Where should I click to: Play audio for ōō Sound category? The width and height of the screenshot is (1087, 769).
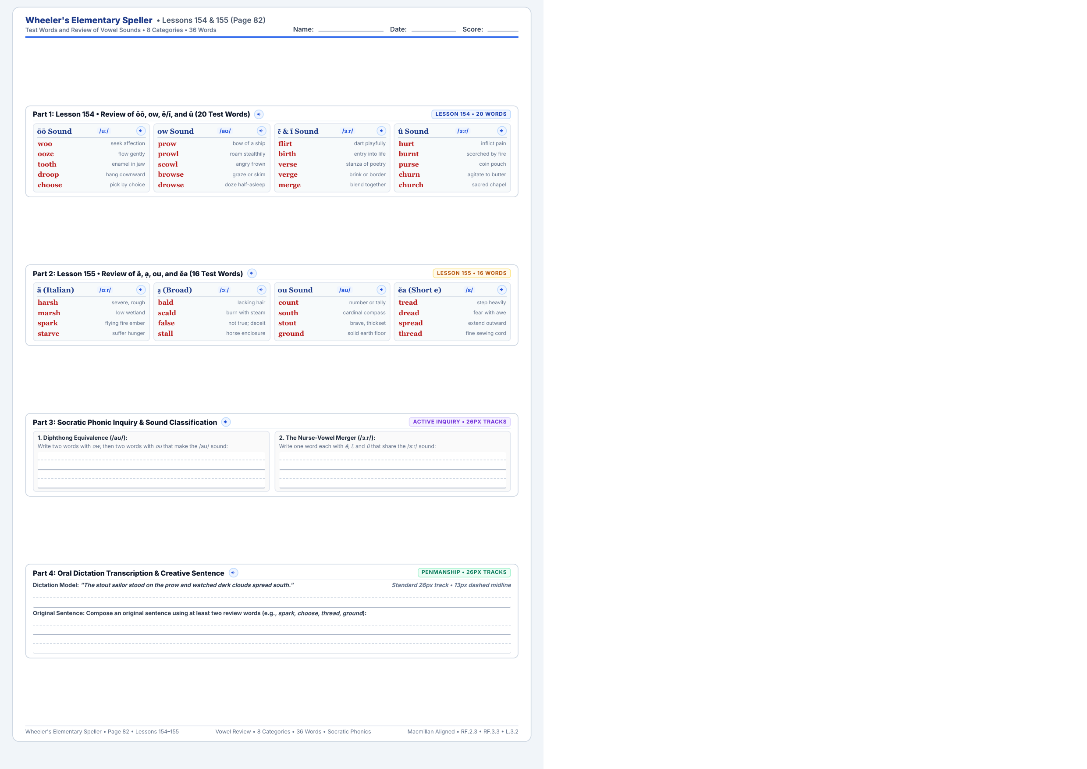pos(141,131)
